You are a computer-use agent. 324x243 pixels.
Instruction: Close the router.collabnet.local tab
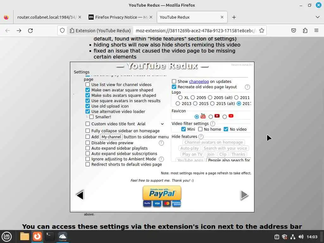[80, 17]
